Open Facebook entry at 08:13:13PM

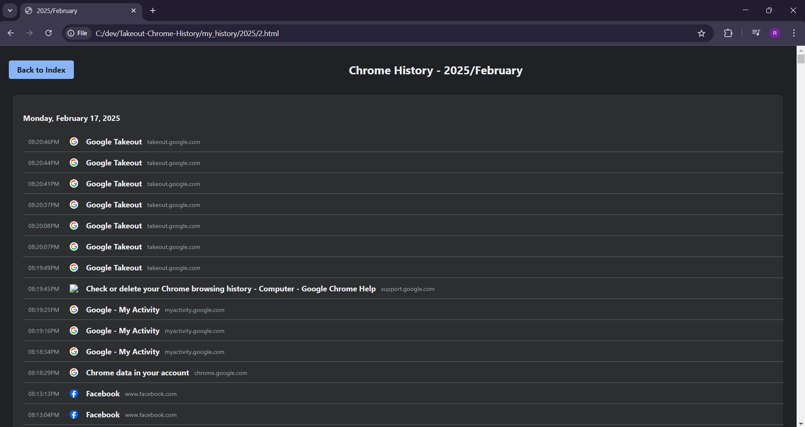pos(103,394)
